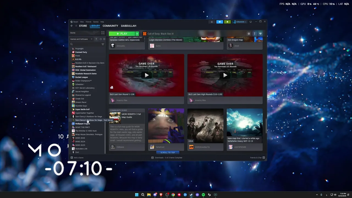The width and height of the screenshot is (352, 198).
Task: Go back with the Steam back arrow
Action: tap(71, 26)
